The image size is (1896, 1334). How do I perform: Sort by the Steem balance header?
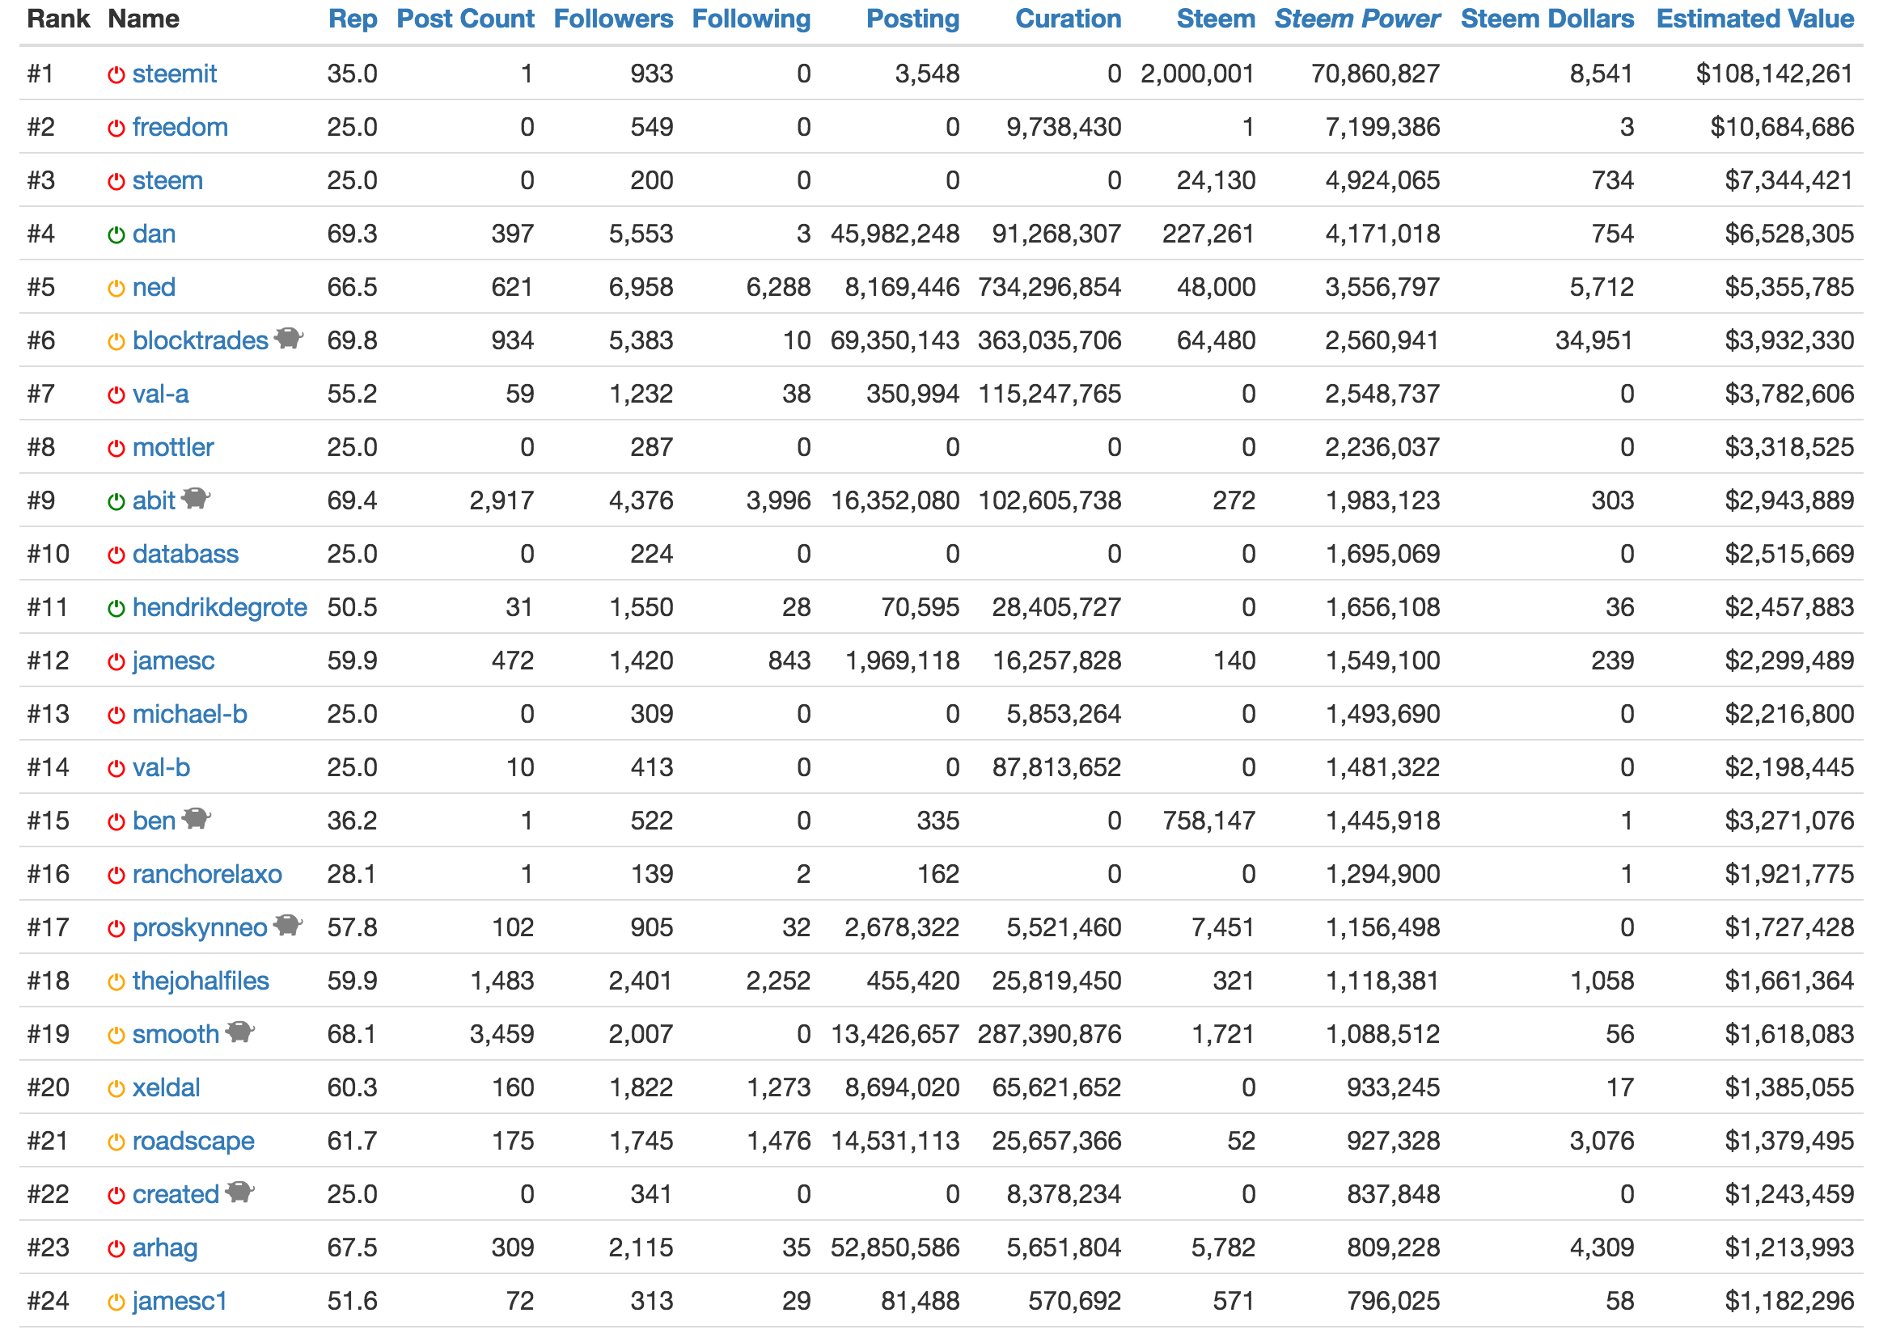tap(1217, 19)
